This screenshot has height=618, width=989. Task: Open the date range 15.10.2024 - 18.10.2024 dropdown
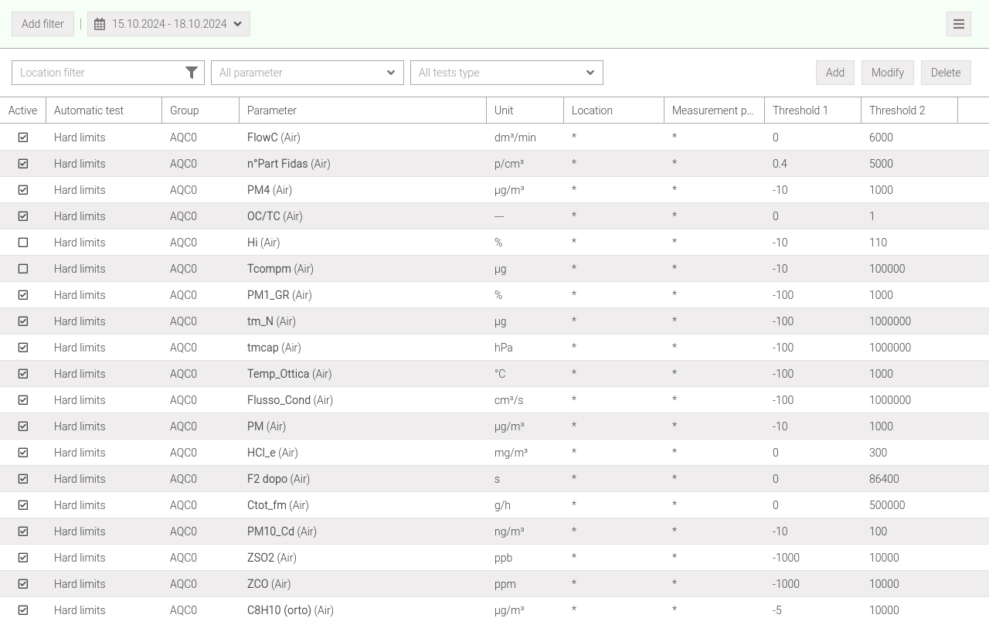pyautogui.click(x=168, y=24)
